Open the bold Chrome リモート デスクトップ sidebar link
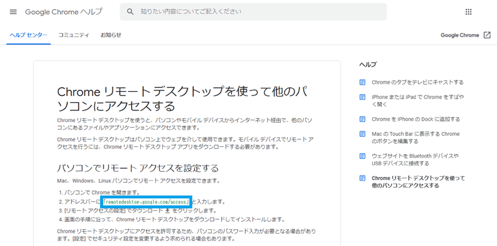497x246 pixels. click(418, 182)
